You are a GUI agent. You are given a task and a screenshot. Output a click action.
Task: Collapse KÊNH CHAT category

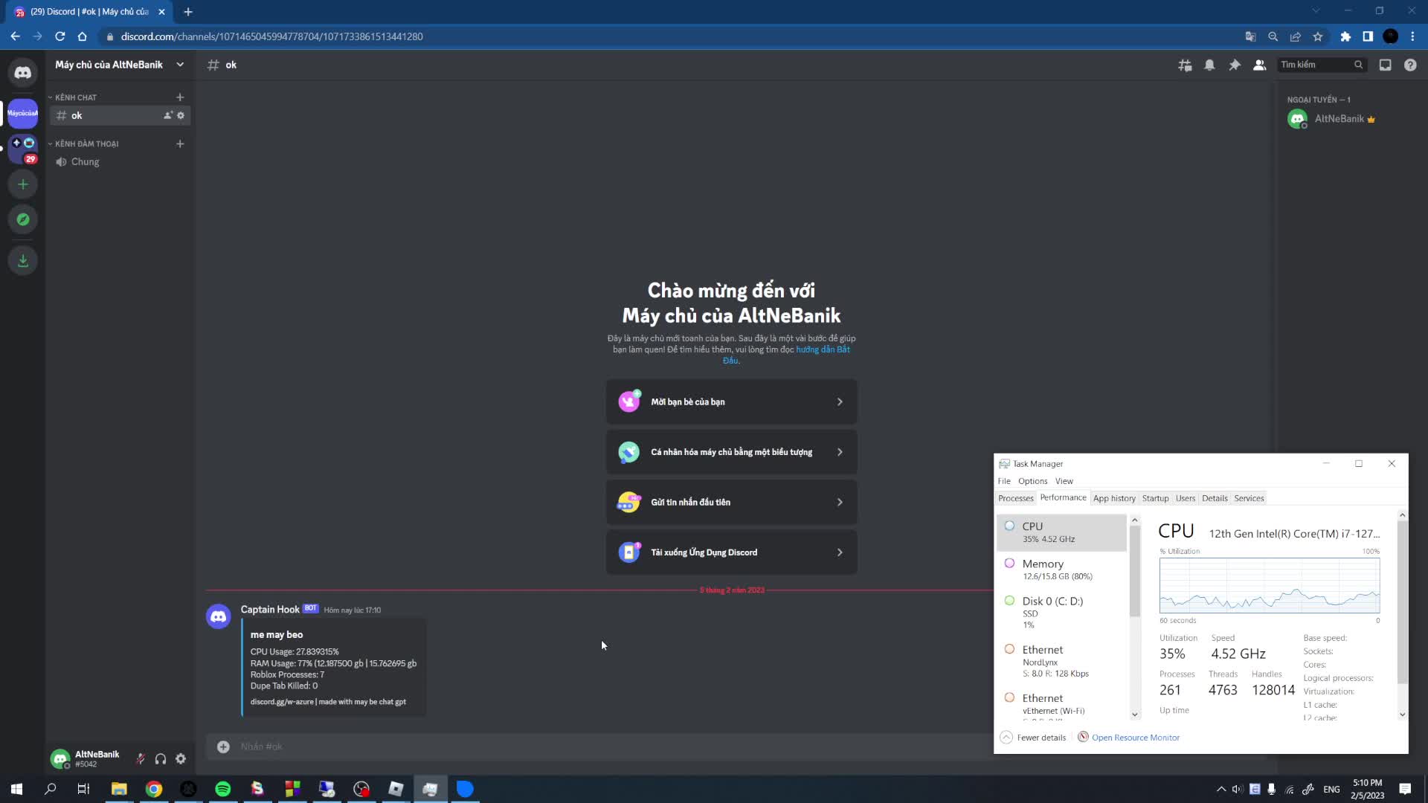coord(76,97)
